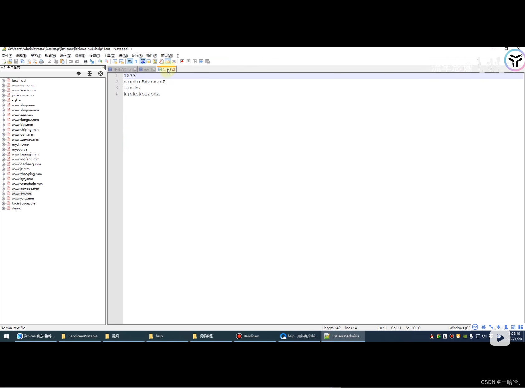Expand the sqlite folder node

[3, 100]
